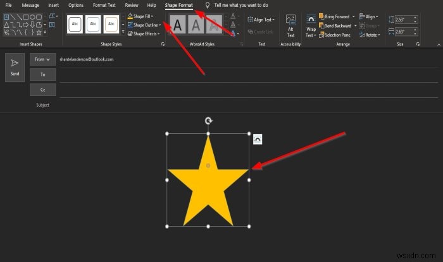The height and width of the screenshot is (262, 443).
Task: Select the rotation handle above the star
Action: tap(208, 121)
